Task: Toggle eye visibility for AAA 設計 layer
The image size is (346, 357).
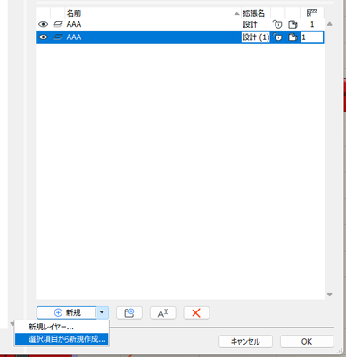Action: click(43, 24)
